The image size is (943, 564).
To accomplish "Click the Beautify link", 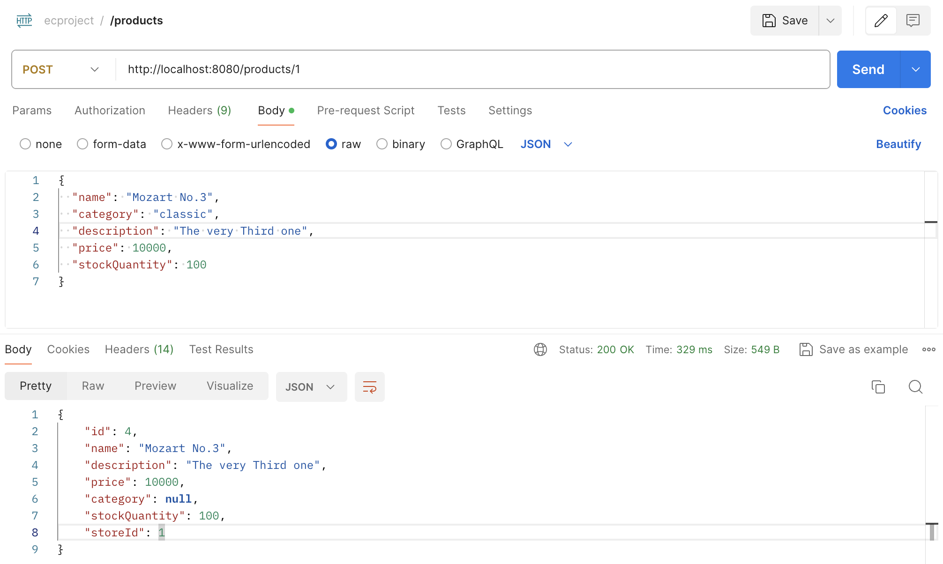I will pyautogui.click(x=898, y=144).
